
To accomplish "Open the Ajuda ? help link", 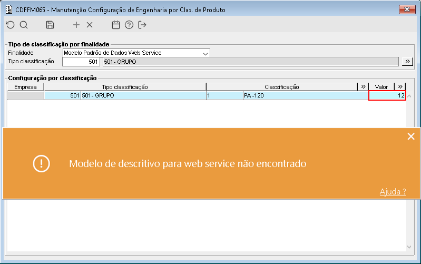I will click(393, 191).
